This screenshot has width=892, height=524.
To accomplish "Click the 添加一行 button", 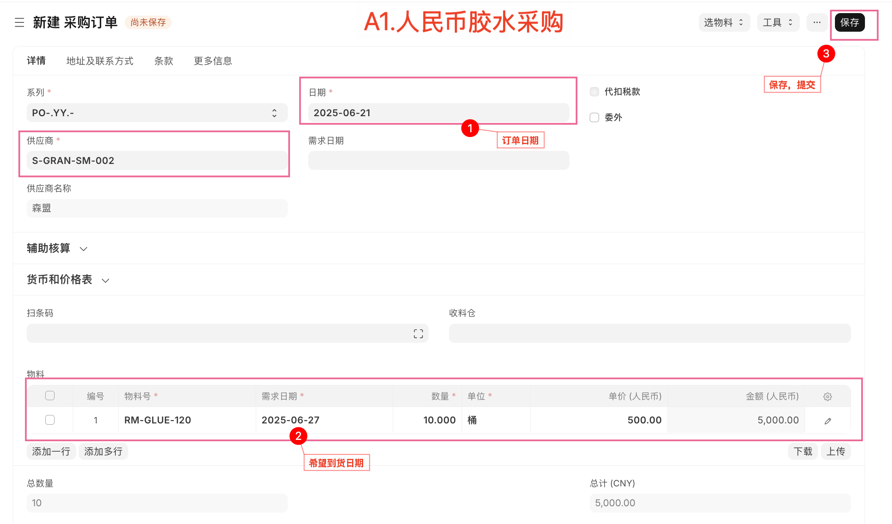I will coord(51,451).
